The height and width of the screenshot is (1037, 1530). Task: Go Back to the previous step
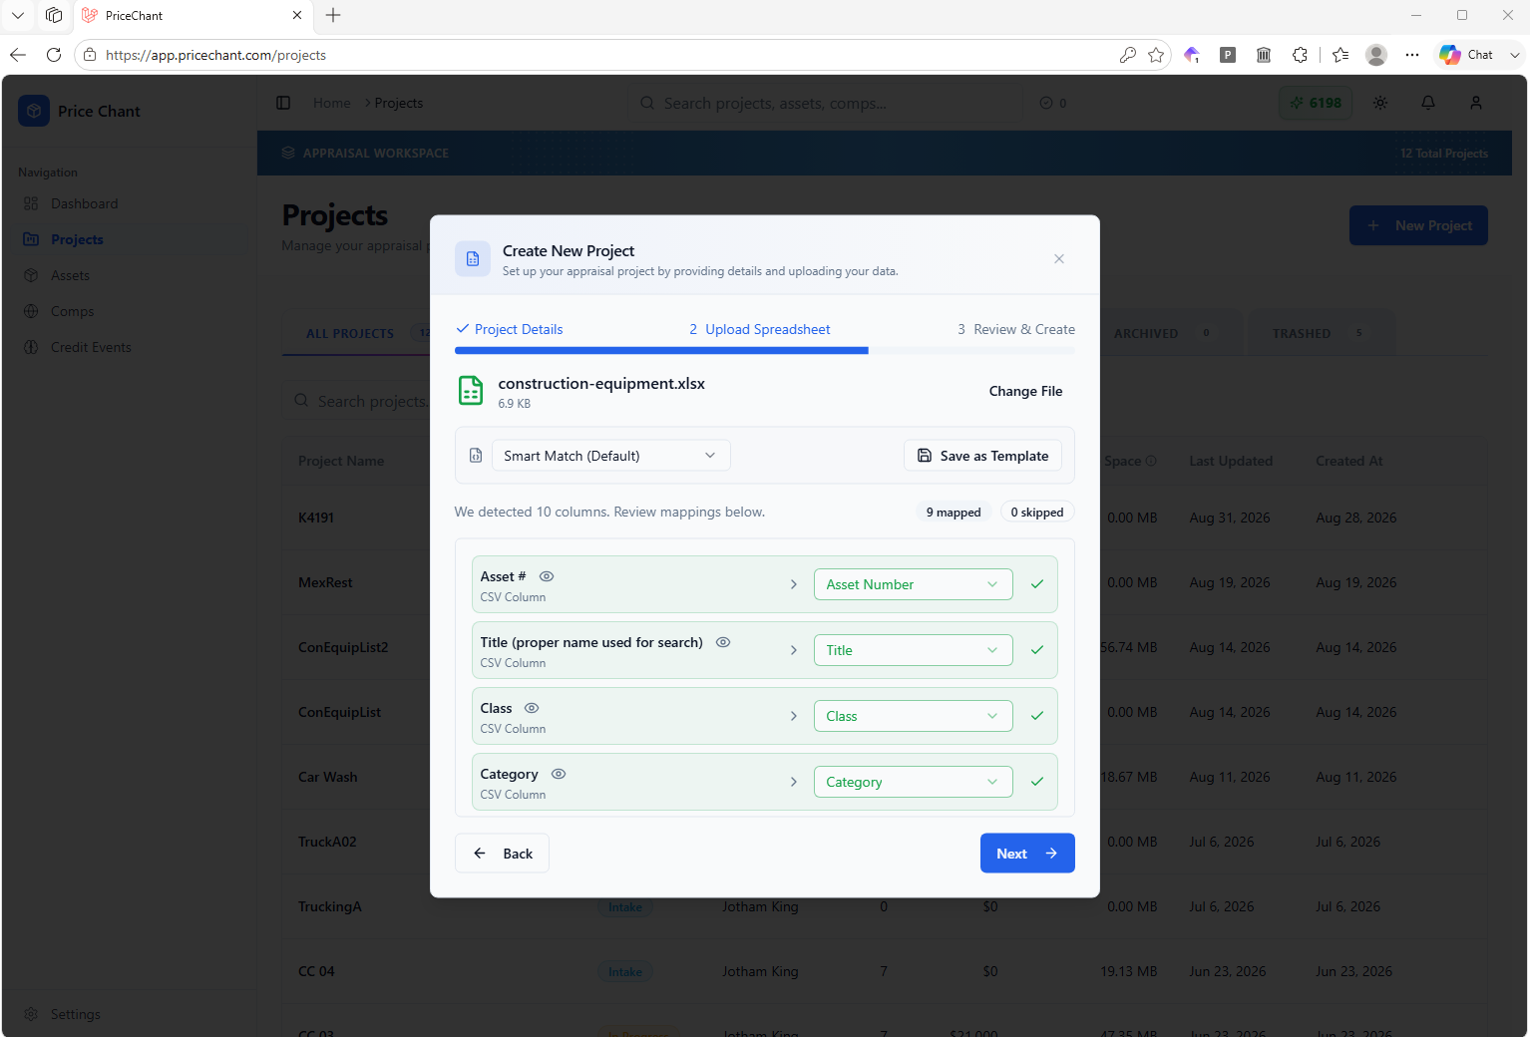click(502, 854)
